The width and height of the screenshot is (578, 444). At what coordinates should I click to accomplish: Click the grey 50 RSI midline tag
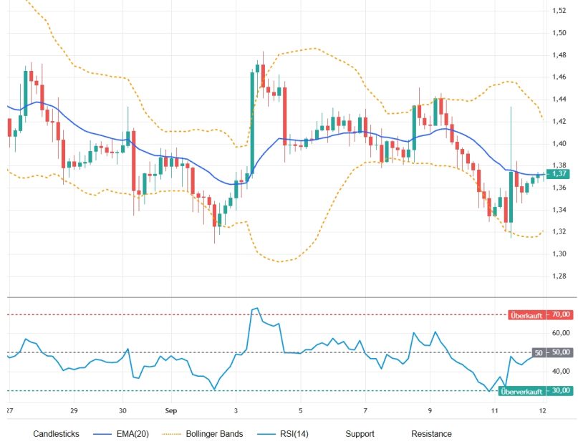[x=539, y=352]
